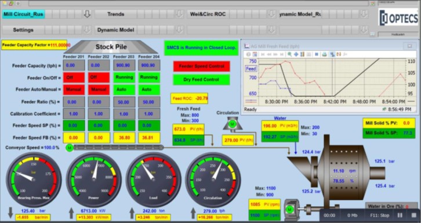Screen dimensions: 421x223
Task: Click the N-shaped icon in trend toolbar
Action: coord(339,54)
